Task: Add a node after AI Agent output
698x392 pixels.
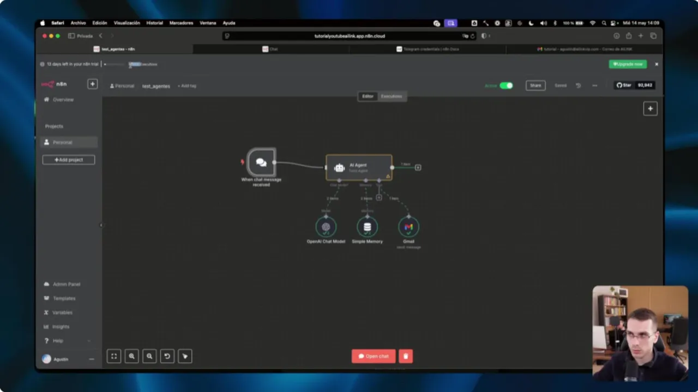Action: (x=418, y=167)
